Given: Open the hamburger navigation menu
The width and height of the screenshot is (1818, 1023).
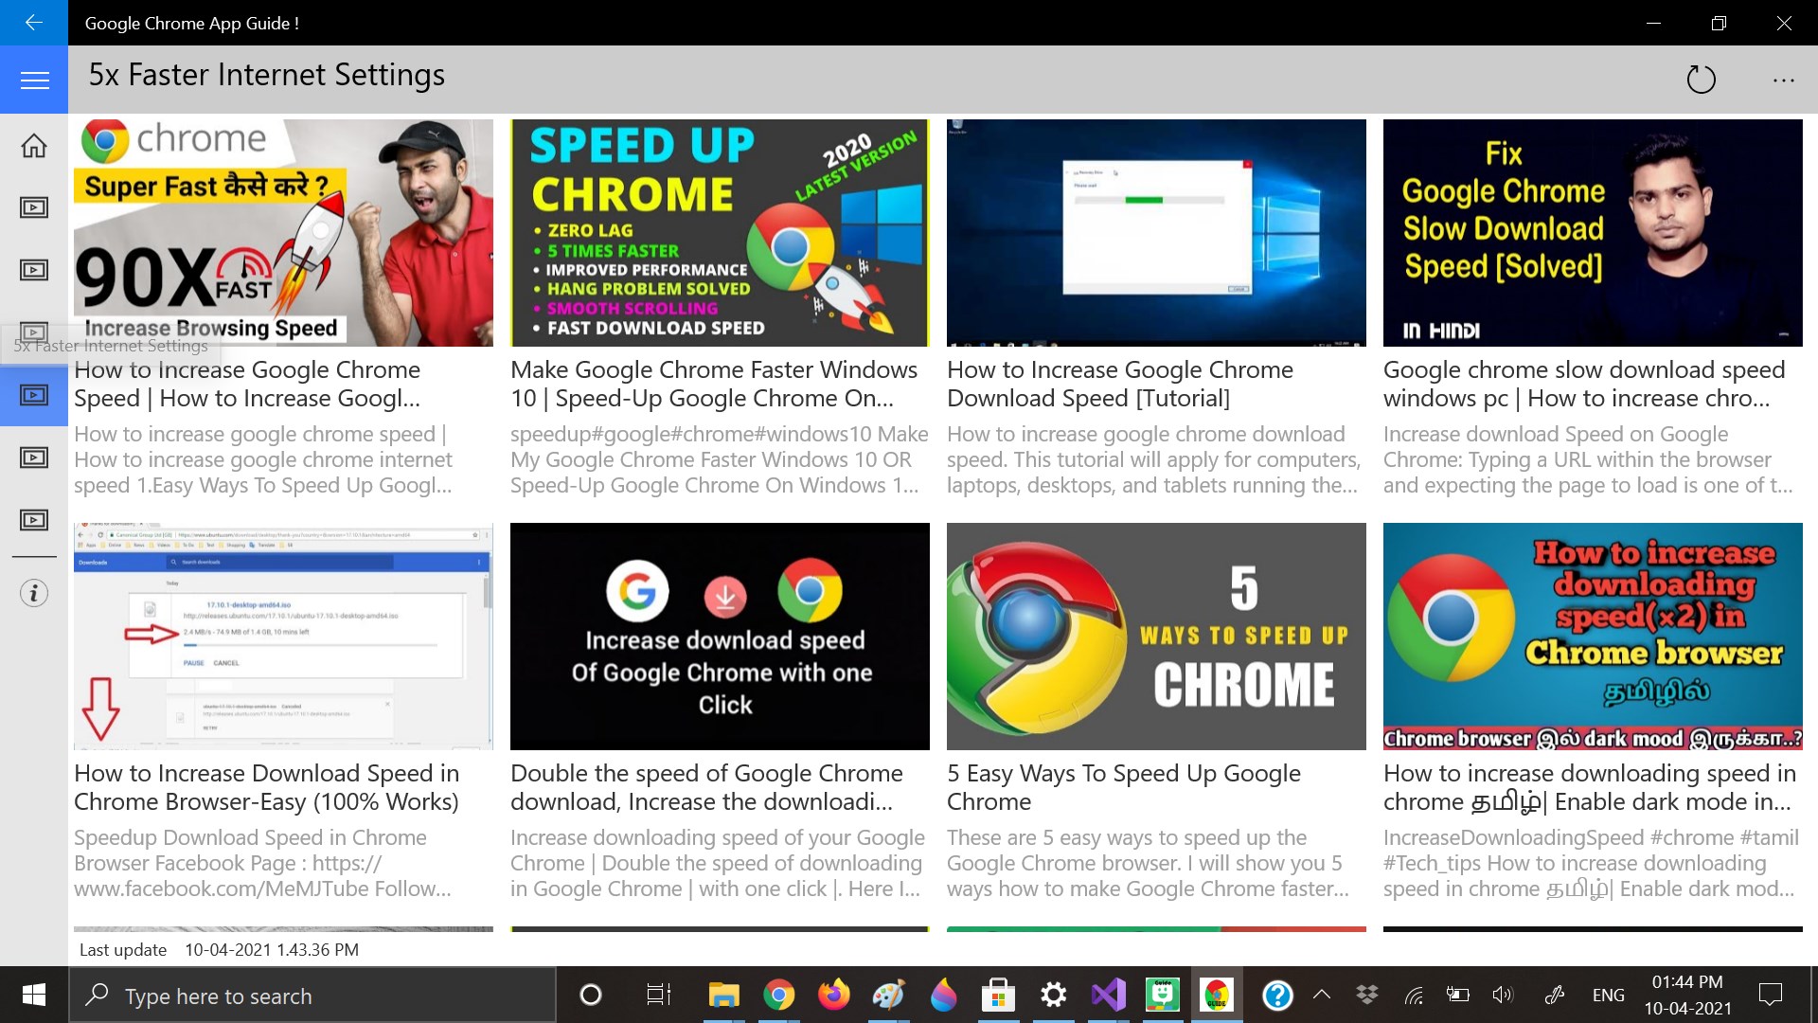Looking at the screenshot, I should point(34,81).
